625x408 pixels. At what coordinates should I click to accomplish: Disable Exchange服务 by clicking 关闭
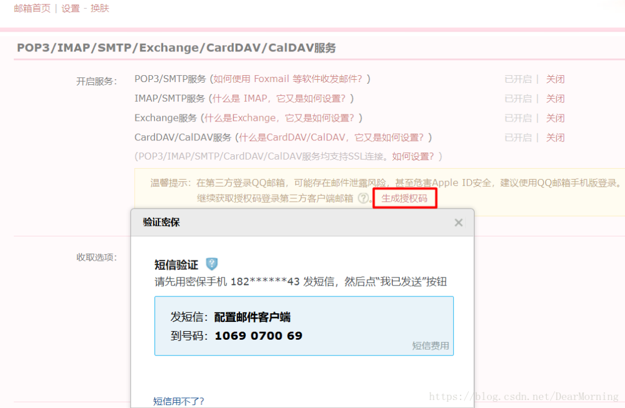556,118
